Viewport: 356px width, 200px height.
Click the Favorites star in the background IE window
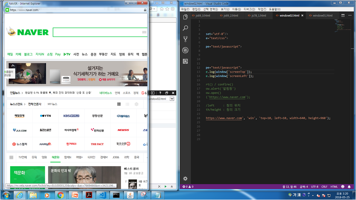[x=167, y=9]
